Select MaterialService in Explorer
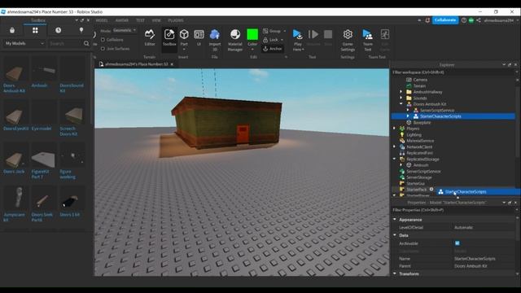The height and width of the screenshot is (293, 521). (x=420, y=141)
